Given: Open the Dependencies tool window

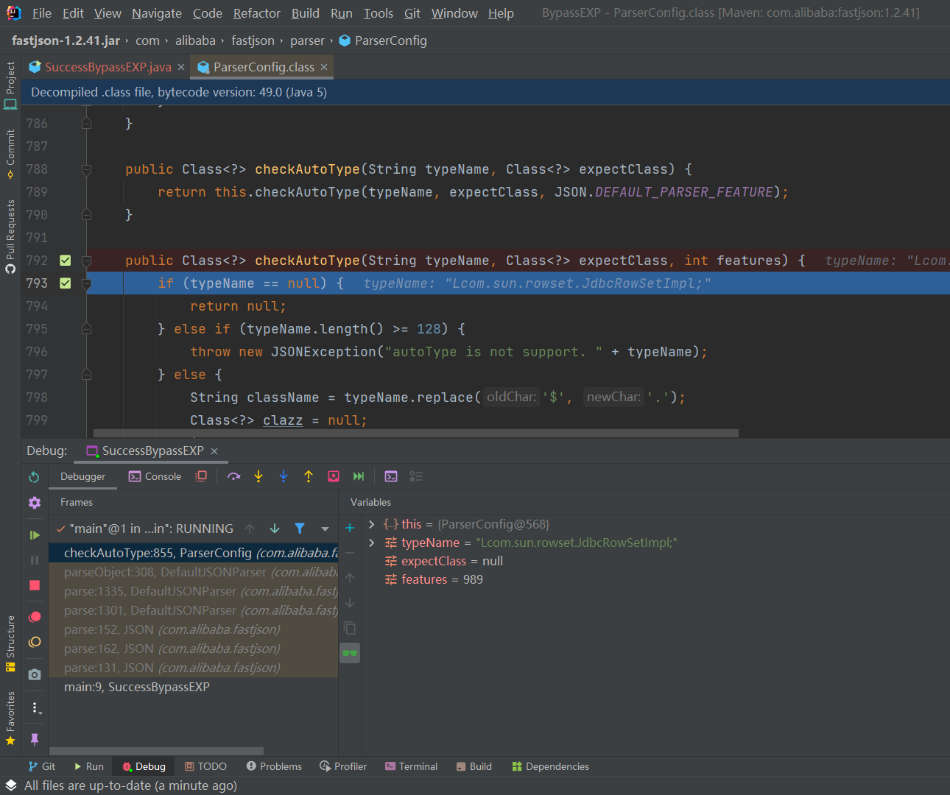Looking at the screenshot, I should point(550,766).
